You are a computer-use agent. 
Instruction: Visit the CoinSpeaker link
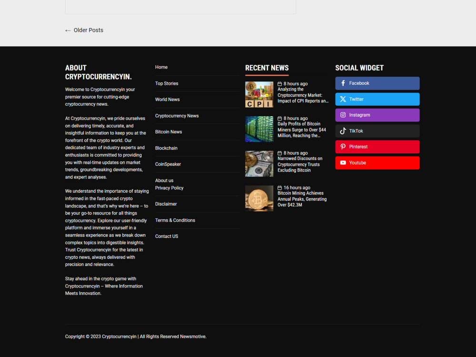pos(167,164)
